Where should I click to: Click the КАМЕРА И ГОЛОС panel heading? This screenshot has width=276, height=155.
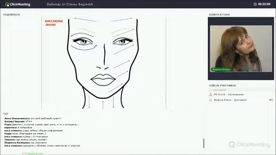pos(220,15)
